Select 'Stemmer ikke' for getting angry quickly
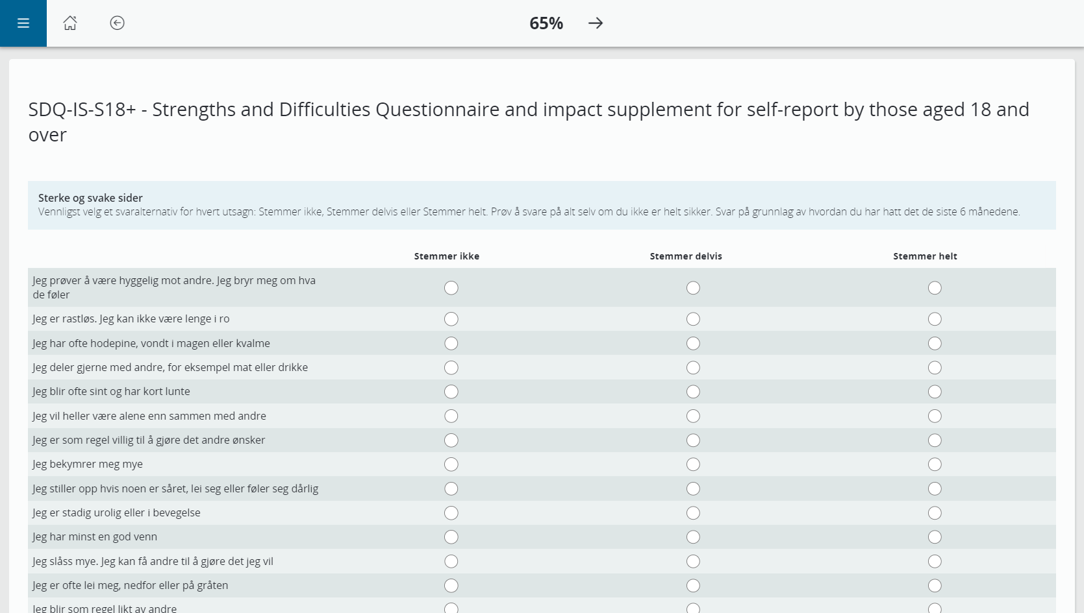The height and width of the screenshot is (613, 1084). click(451, 391)
